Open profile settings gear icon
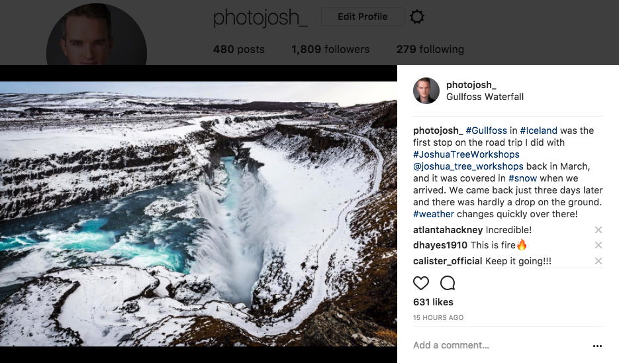The image size is (619, 363). (416, 17)
